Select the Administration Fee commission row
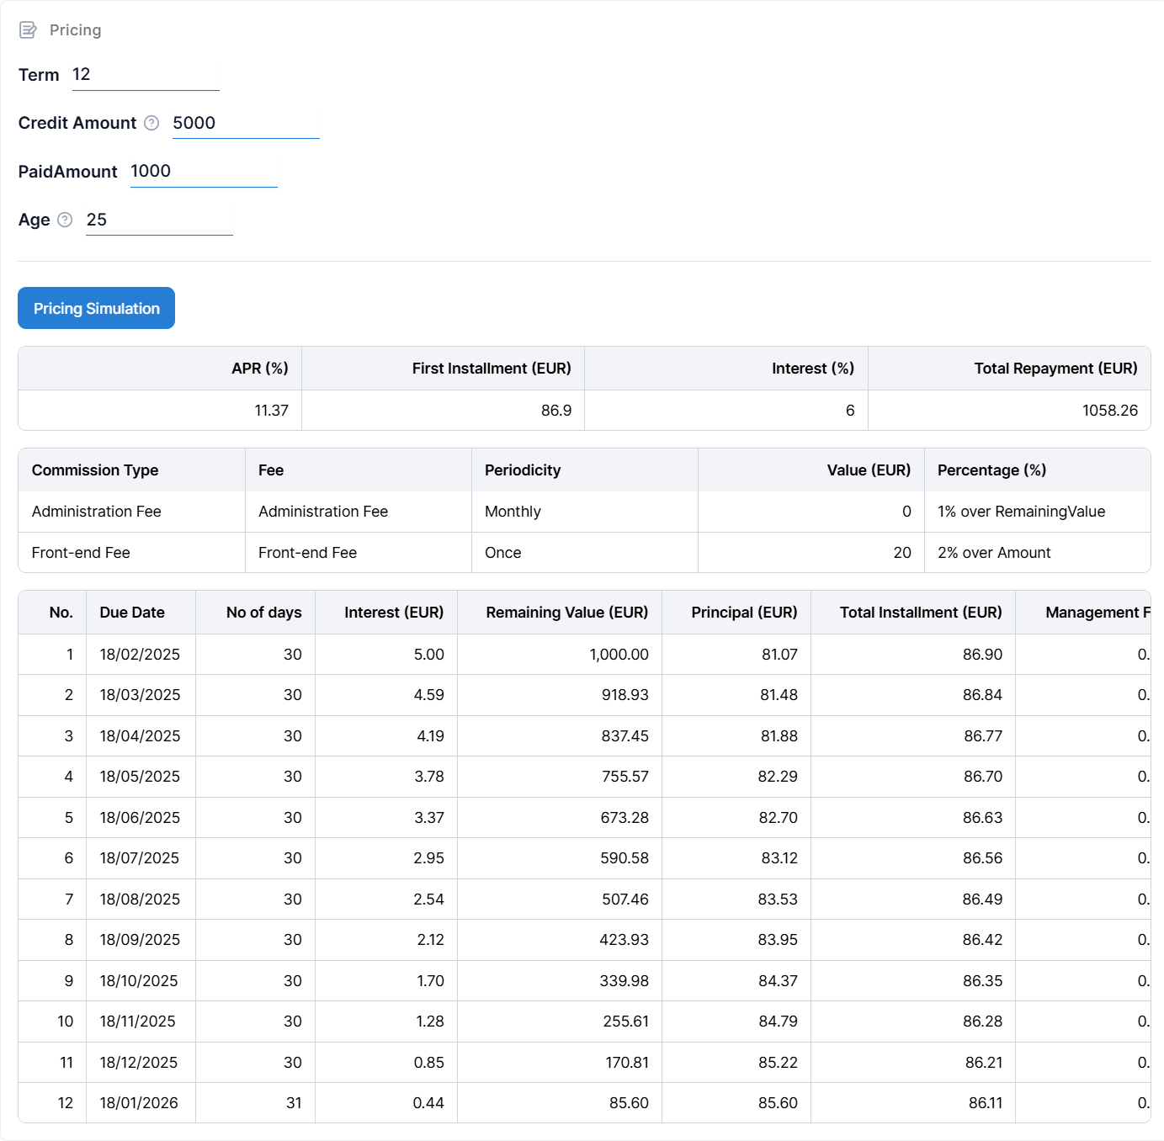This screenshot has height=1141, width=1164. point(97,512)
